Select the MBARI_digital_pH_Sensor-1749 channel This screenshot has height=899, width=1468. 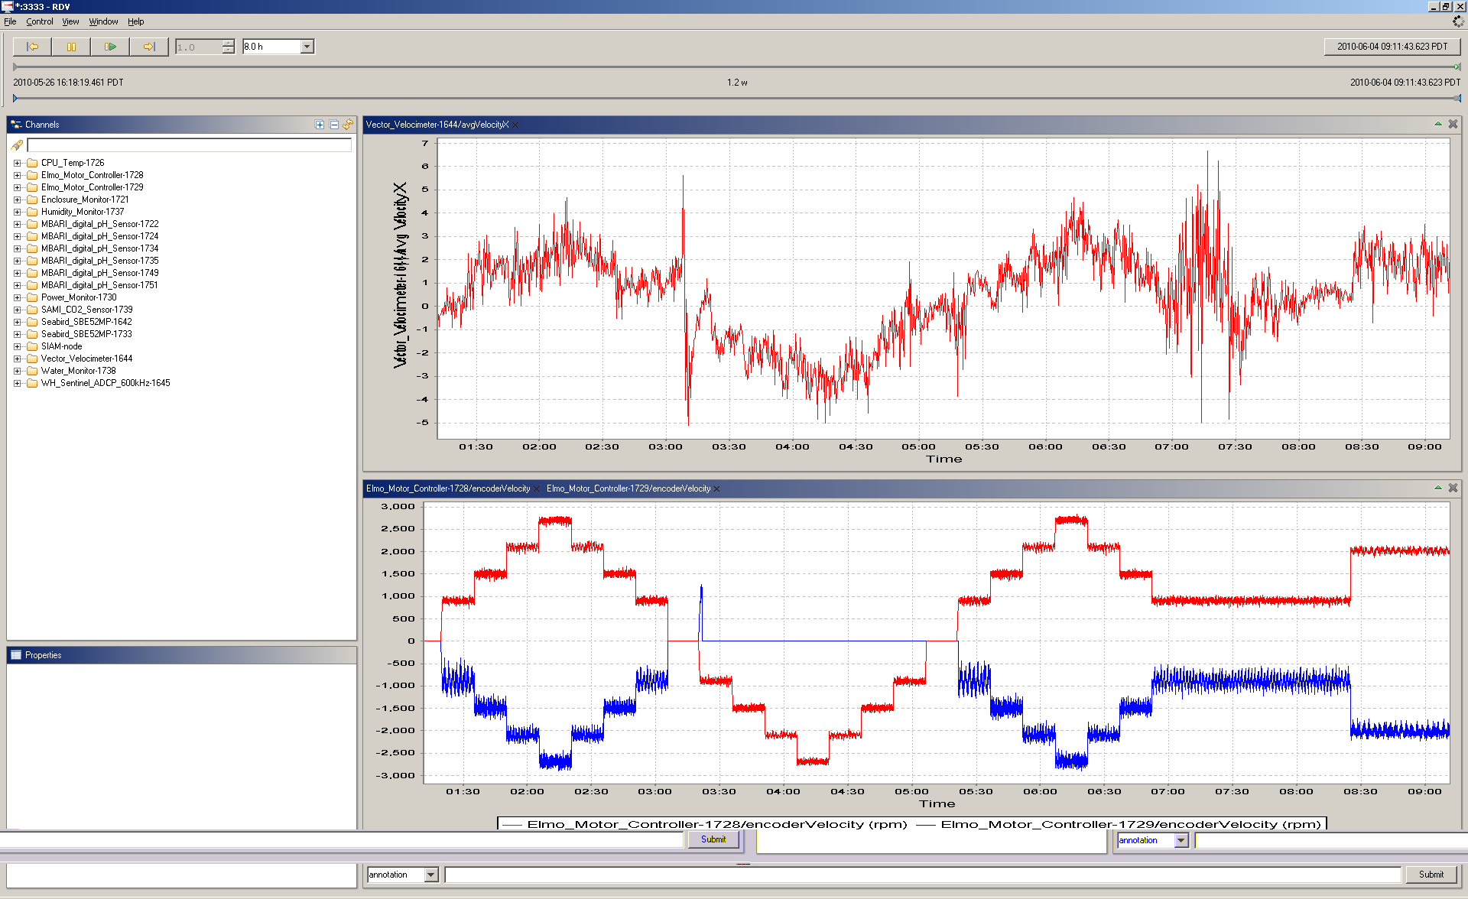pyautogui.click(x=99, y=273)
